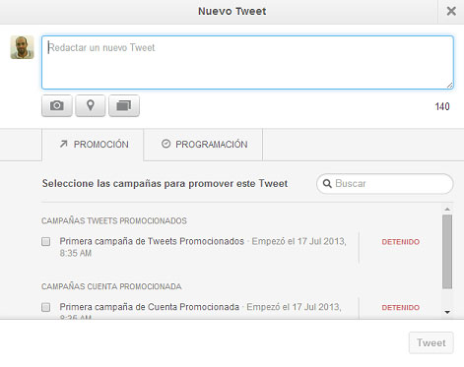
Task: Click the campaign list scrollbar thumb
Action: pyautogui.click(x=447, y=252)
